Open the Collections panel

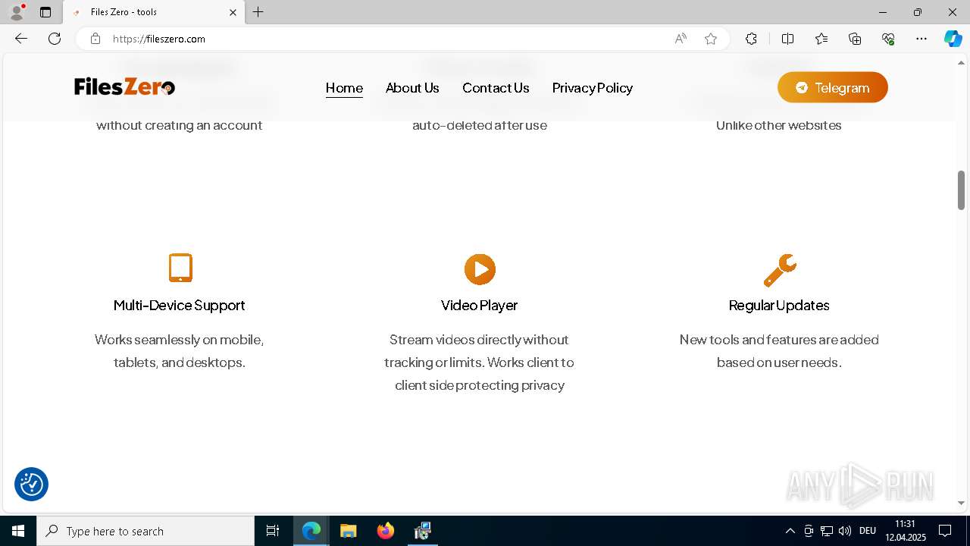coord(855,39)
